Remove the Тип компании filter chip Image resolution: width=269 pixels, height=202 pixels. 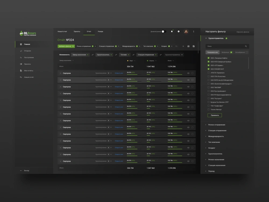(158, 46)
